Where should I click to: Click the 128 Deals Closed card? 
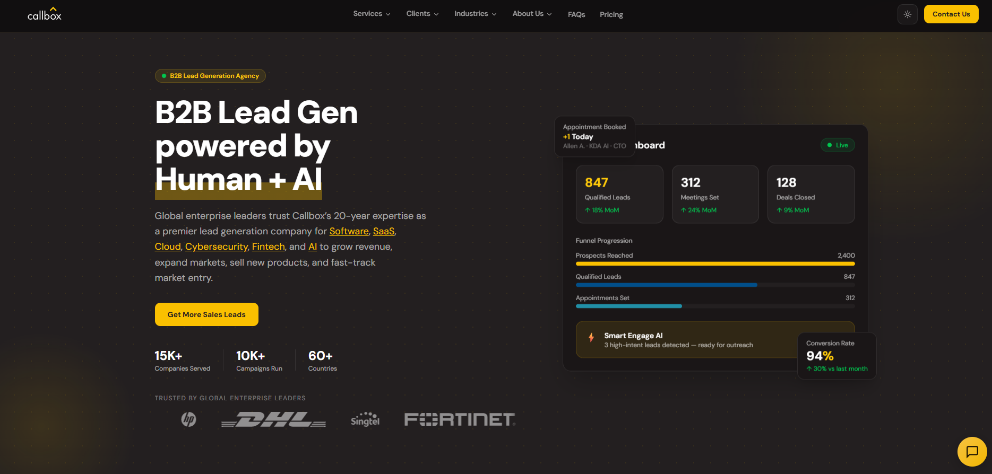click(811, 194)
